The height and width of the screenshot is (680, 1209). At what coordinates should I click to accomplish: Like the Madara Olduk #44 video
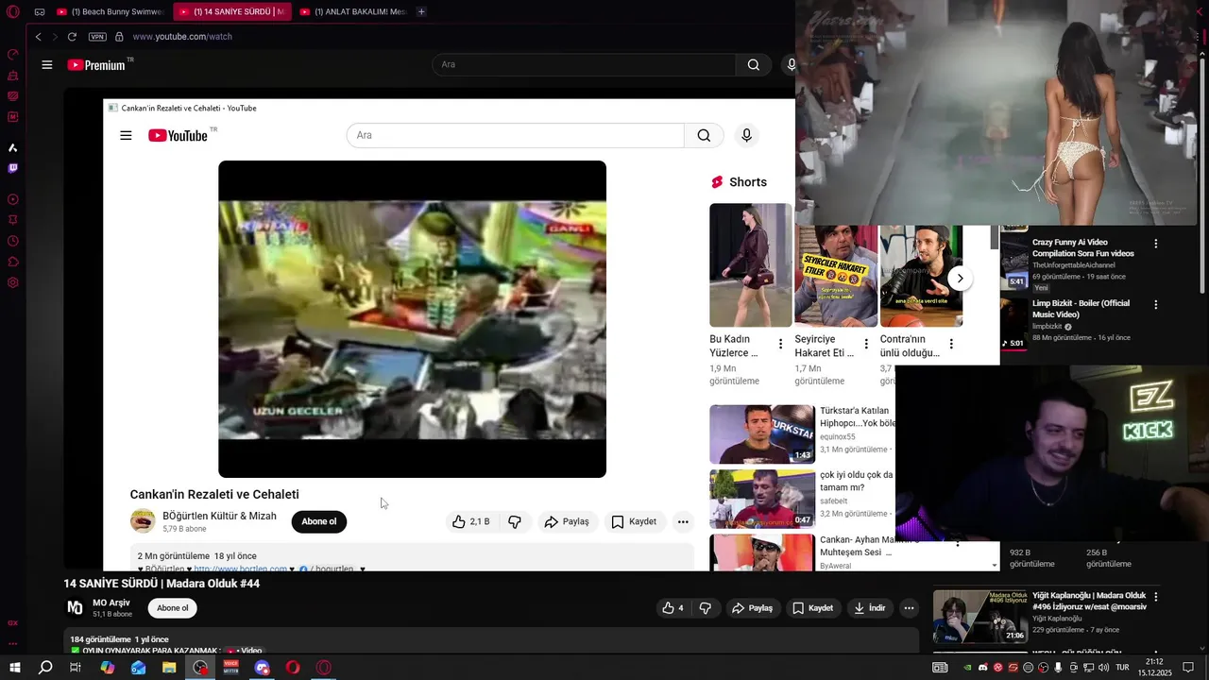click(x=673, y=608)
